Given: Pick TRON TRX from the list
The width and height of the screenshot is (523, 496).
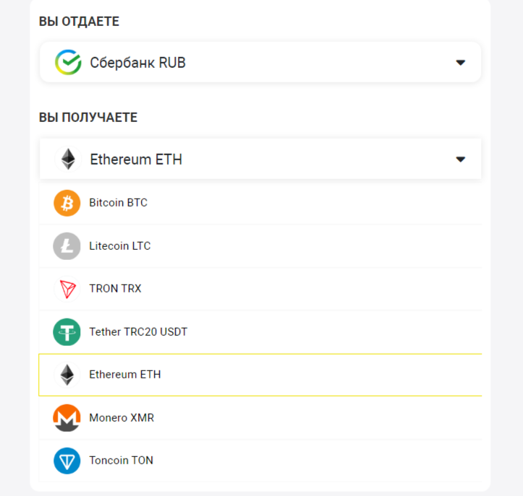Looking at the screenshot, I should [115, 289].
